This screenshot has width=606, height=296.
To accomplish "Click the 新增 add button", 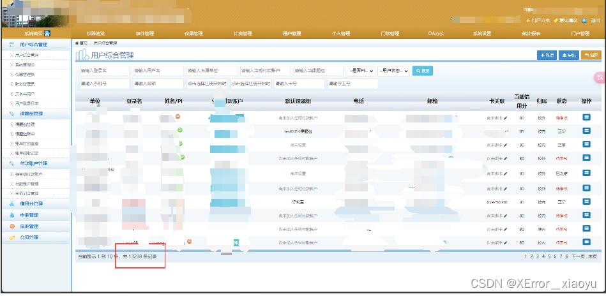I will pos(547,56).
